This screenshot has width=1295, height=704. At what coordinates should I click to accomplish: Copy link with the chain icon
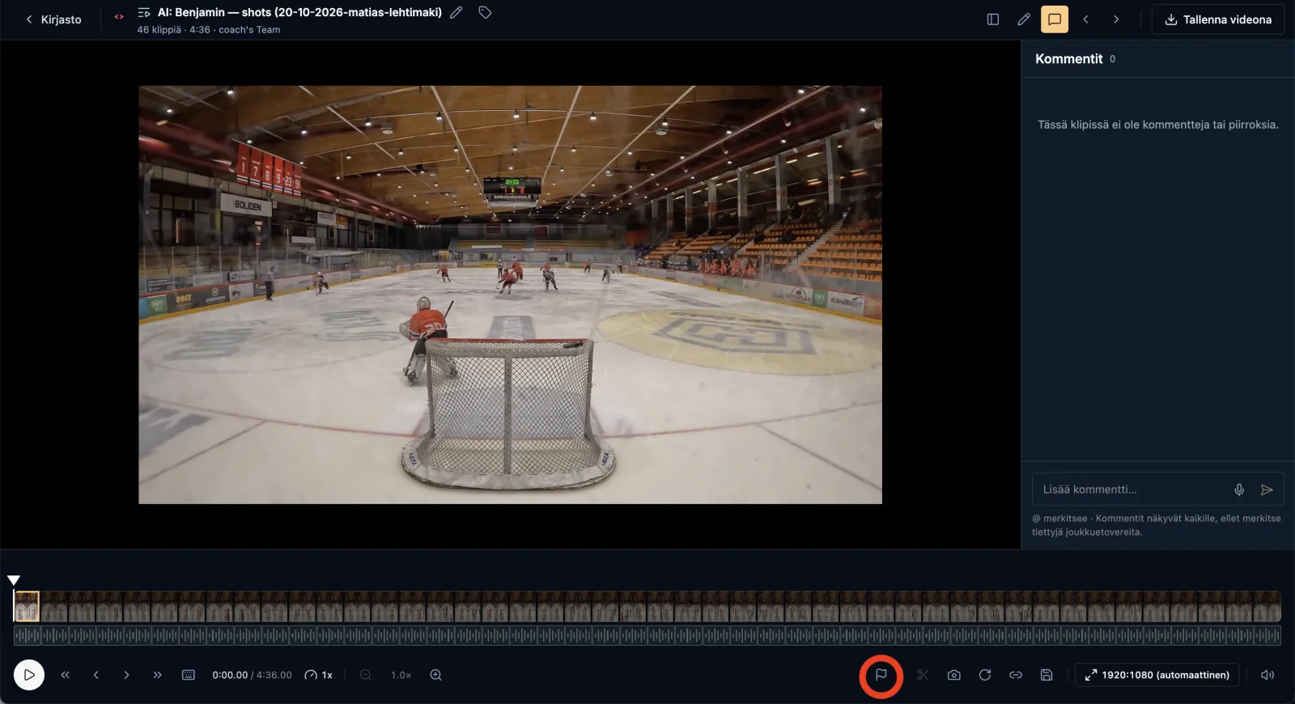click(1016, 675)
